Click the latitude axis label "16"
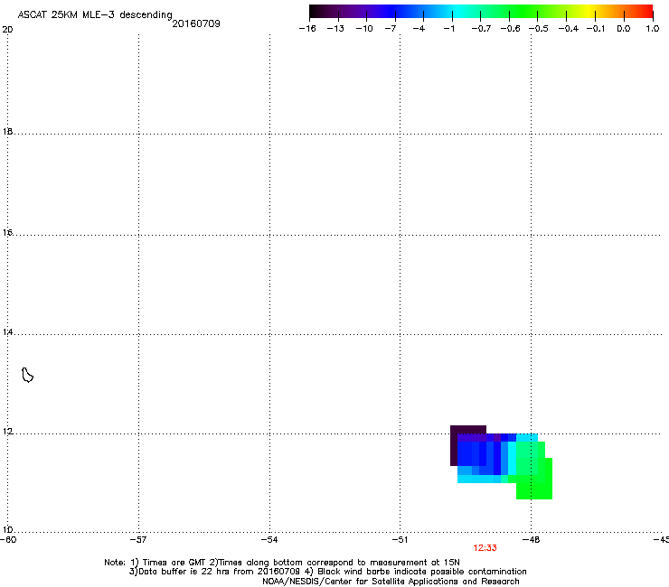Image resolution: width=669 pixels, height=587 pixels. click(7, 233)
